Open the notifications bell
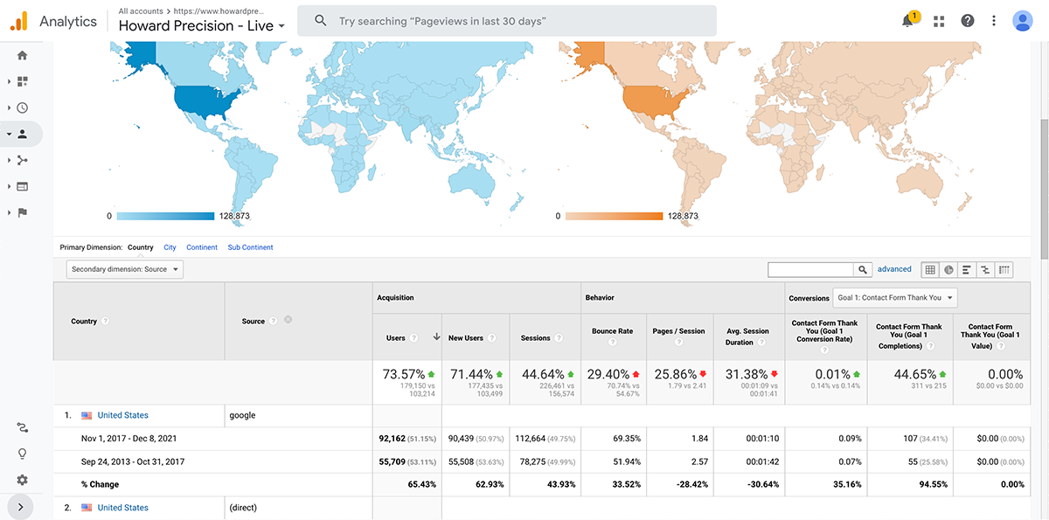The image size is (1049, 520). pyautogui.click(x=909, y=20)
